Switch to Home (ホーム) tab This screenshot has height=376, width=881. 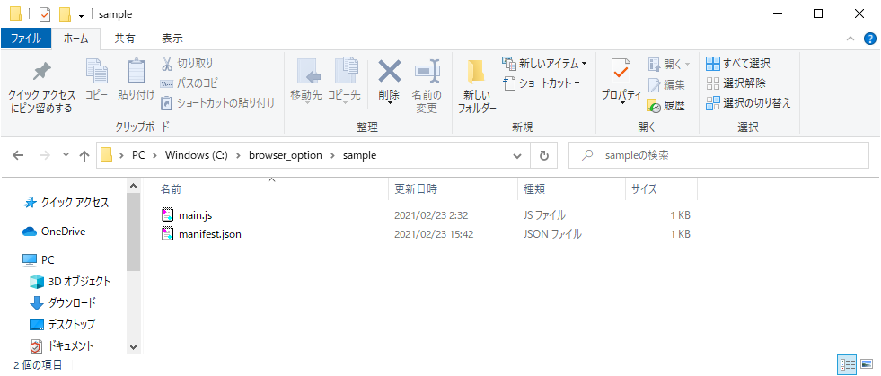click(75, 39)
